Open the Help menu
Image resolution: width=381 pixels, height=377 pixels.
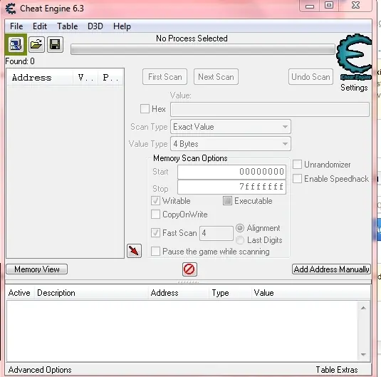pos(122,26)
